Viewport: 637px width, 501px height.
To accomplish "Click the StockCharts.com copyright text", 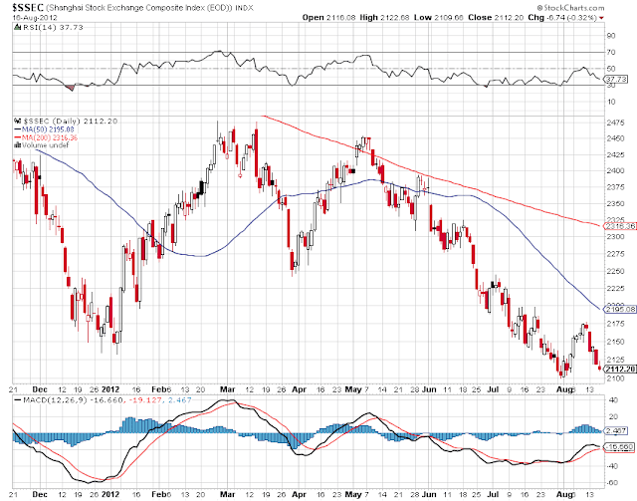I will point(570,8).
